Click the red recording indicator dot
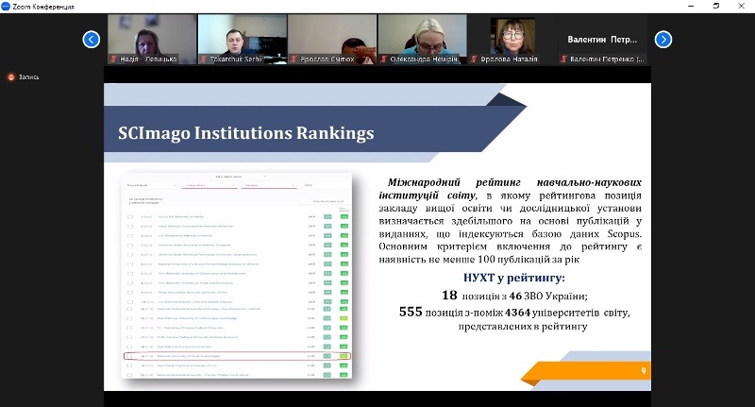 (11, 77)
